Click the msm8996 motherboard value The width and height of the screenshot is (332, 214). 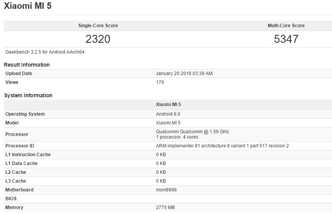(x=166, y=190)
